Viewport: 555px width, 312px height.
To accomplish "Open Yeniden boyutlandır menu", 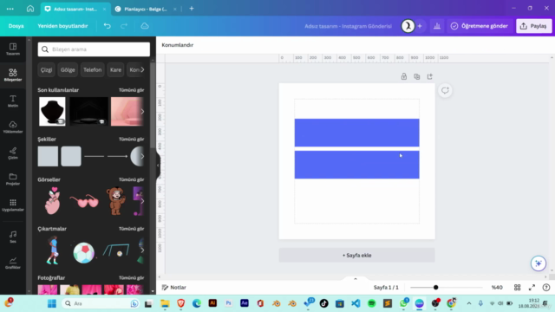I will pyautogui.click(x=62, y=26).
